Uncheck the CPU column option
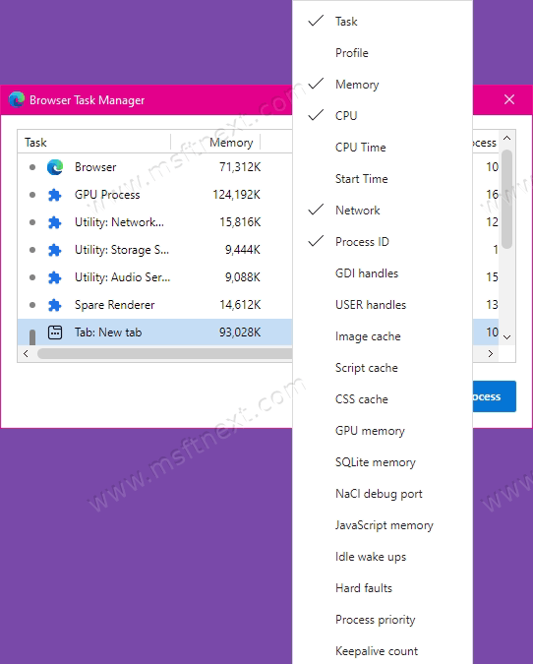This screenshot has width=533, height=664. [x=383, y=116]
